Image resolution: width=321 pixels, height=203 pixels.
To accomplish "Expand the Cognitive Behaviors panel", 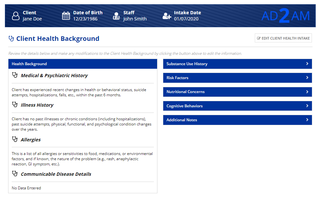I will [x=238, y=106].
